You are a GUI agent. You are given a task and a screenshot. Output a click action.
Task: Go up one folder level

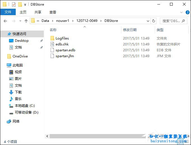coord(26,21)
